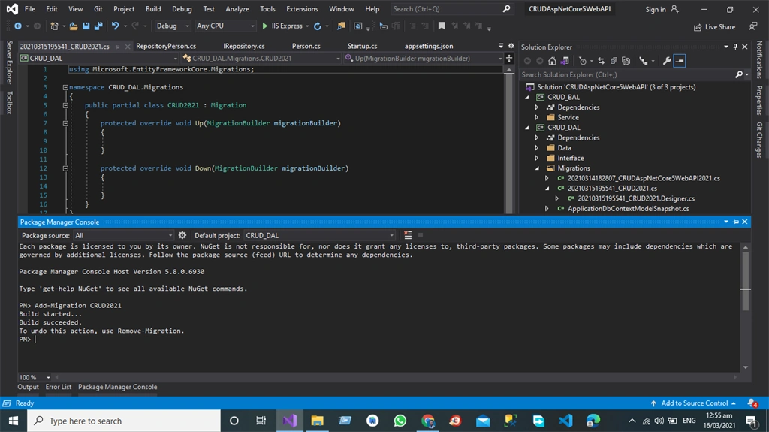Image resolution: width=769 pixels, height=432 pixels.
Task: Open the Up(MigrationBuilder) member dropdown
Action: click(x=424, y=58)
